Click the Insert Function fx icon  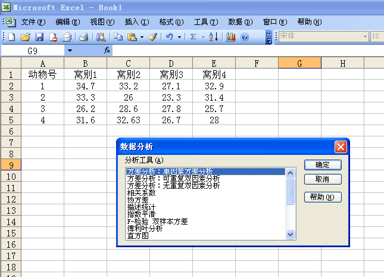click(x=107, y=51)
